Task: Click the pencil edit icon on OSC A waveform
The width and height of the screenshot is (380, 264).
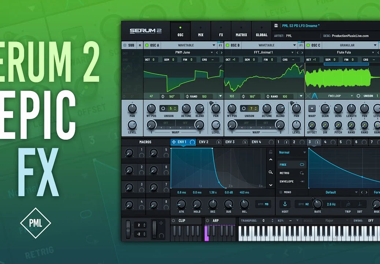Action: (220, 66)
